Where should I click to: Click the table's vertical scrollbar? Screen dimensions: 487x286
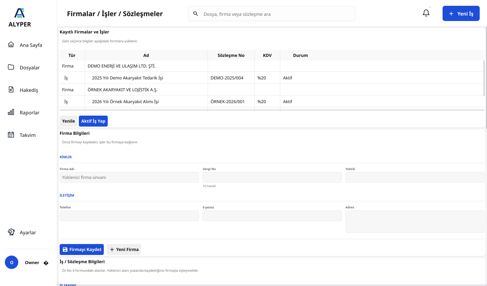pyautogui.click(x=484, y=78)
